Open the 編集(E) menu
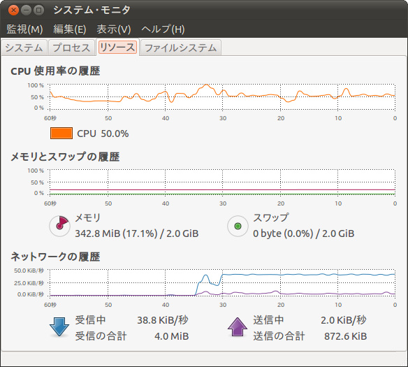Screen dimensions: 408x367 pos(70,29)
